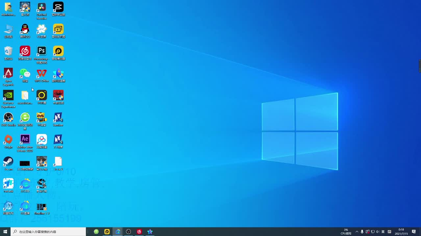Image resolution: width=421 pixels, height=236 pixels.
Task: Open the ToDesk remote desktop shortcut
Action: tap(8, 185)
